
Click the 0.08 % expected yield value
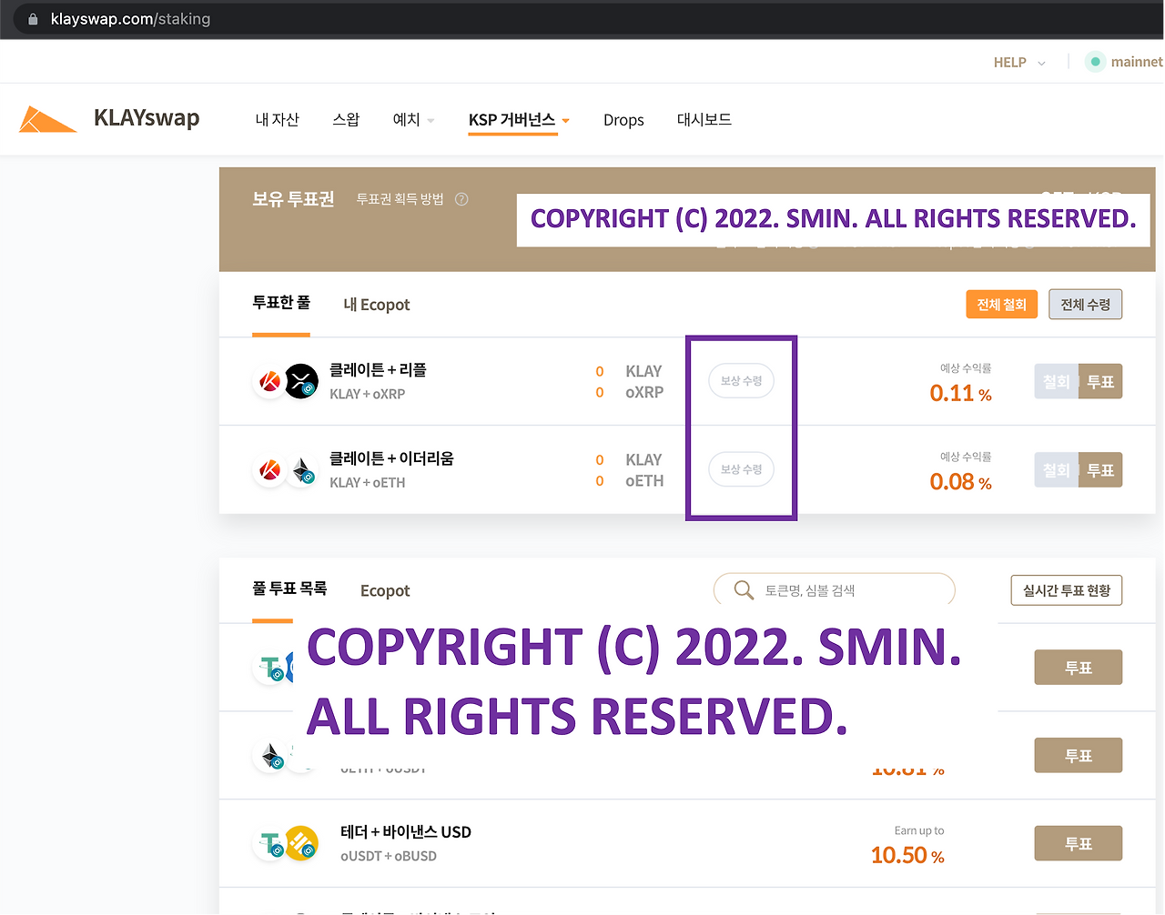click(961, 482)
